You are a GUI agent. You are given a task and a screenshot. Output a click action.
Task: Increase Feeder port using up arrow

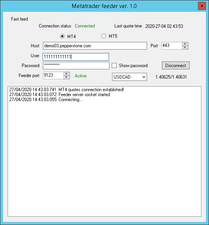tap(66, 74)
